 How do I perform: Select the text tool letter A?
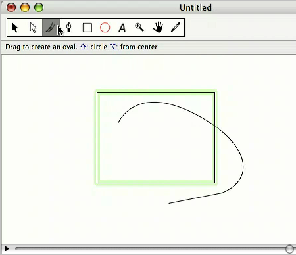[122, 28]
